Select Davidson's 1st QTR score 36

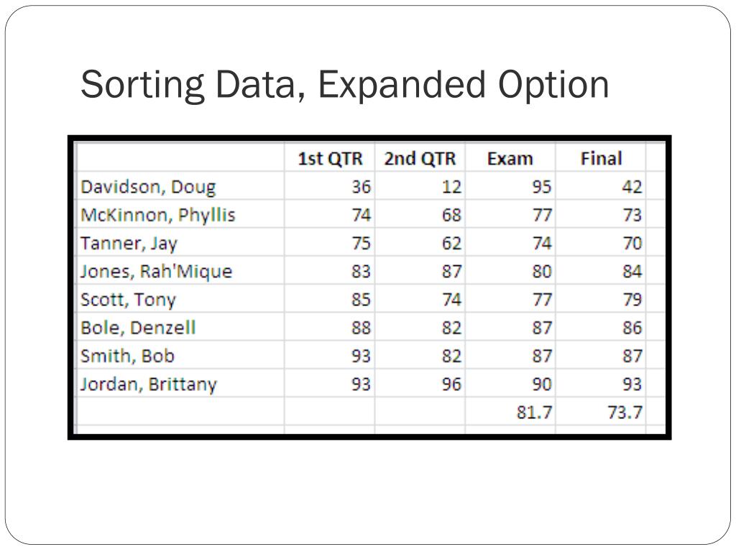coord(329,186)
